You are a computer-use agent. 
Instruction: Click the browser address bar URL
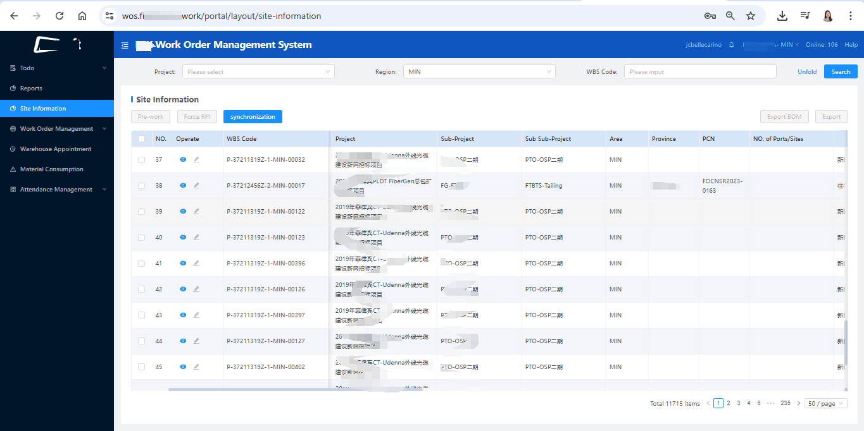tap(222, 16)
